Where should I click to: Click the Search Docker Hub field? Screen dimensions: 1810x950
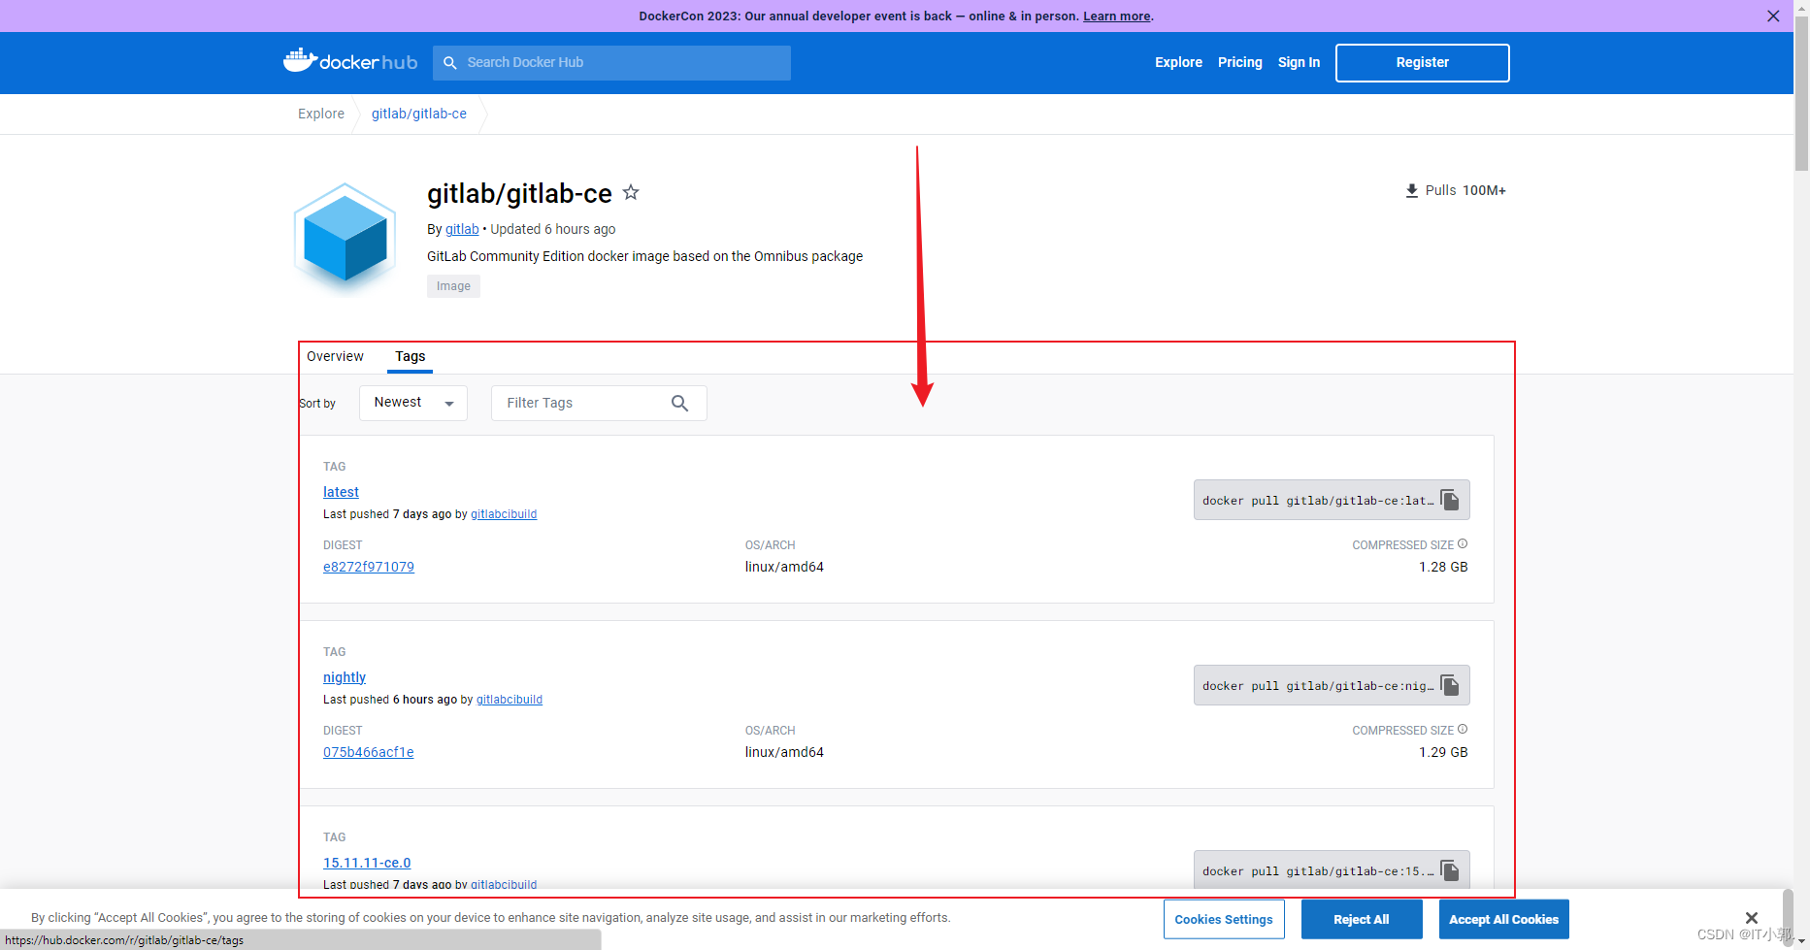click(611, 62)
